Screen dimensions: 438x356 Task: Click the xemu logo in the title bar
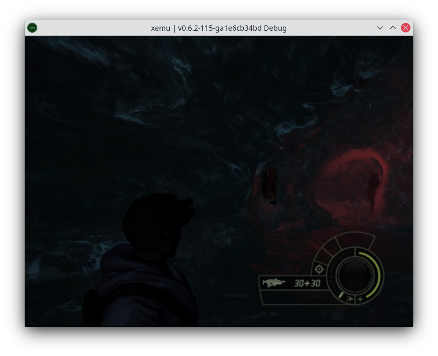pos(32,28)
